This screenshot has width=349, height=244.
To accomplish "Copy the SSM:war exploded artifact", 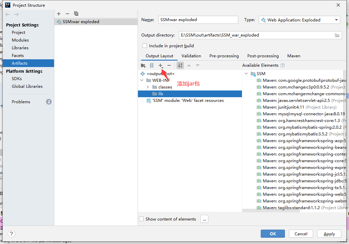I will click(76, 13).
